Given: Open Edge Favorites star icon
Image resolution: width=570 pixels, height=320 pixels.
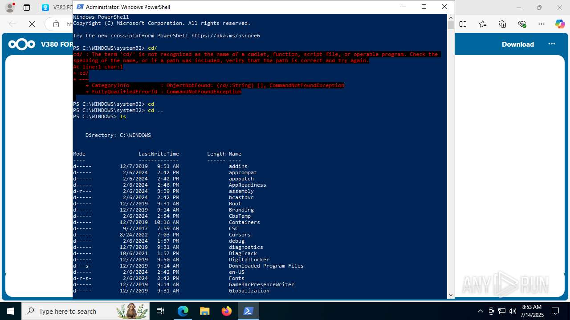Looking at the screenshot, I should [x=483, y=24].
